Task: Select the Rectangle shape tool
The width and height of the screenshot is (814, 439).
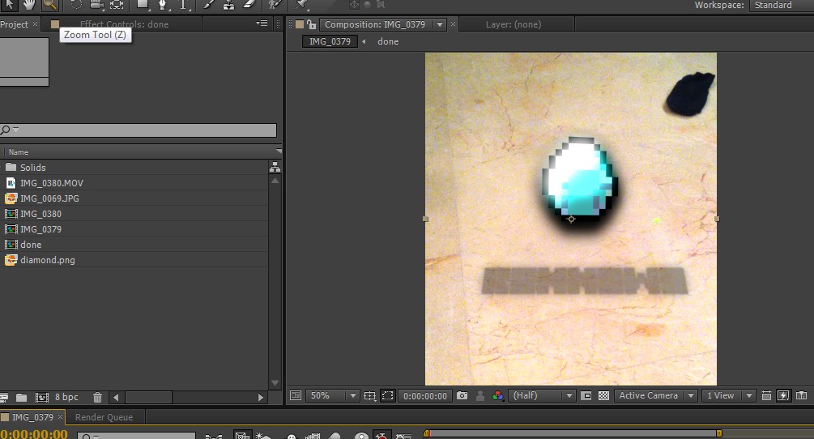Action: 143,5
